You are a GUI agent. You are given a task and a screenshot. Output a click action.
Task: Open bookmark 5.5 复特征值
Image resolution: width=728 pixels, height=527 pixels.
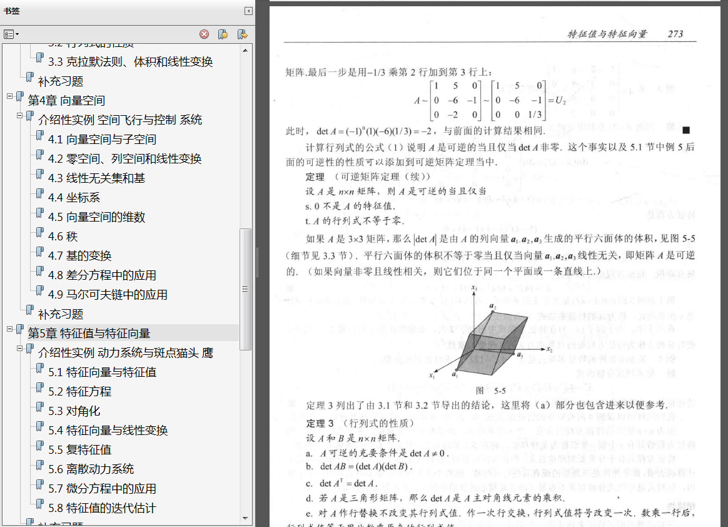80,450
